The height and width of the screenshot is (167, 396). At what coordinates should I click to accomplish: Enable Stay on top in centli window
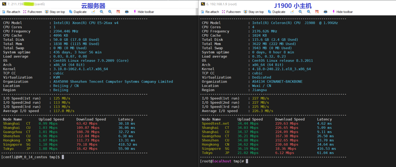tap(55, 12)
